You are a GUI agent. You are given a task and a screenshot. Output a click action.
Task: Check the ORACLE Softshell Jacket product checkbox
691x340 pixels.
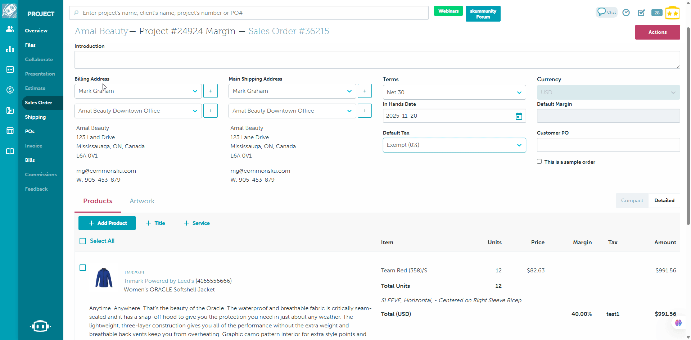click(83, 268)
